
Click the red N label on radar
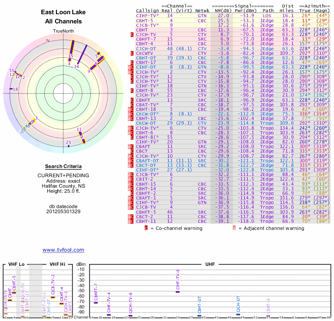[48, 41]
